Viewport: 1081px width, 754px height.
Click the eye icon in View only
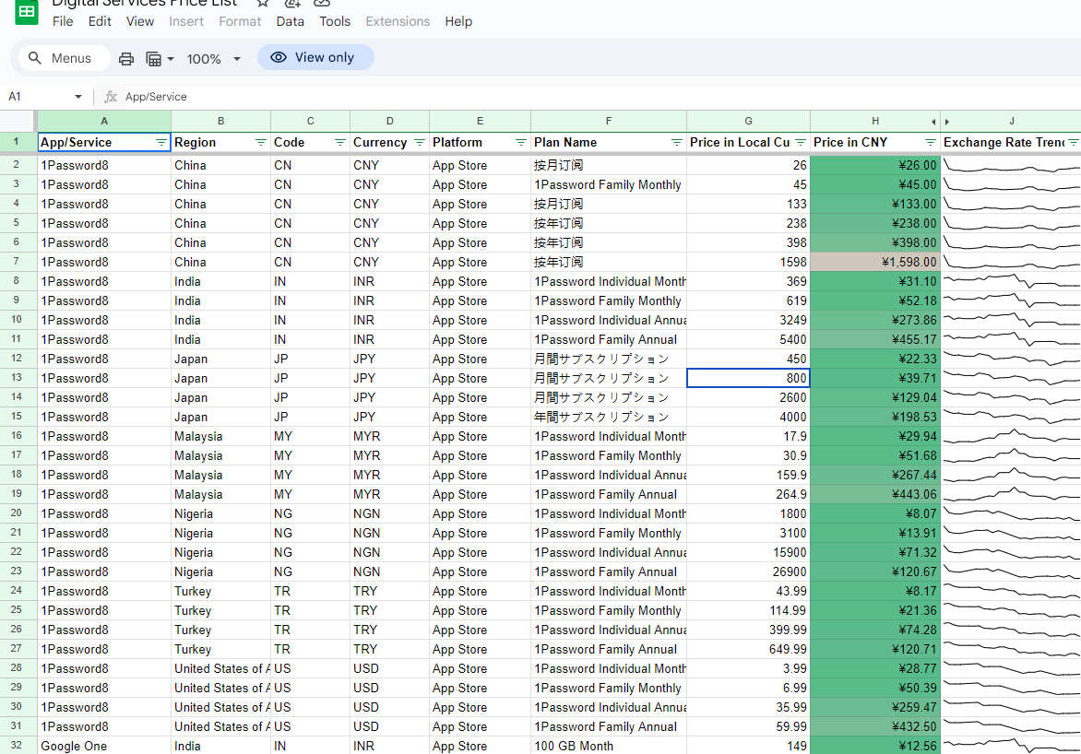point(279,57)
